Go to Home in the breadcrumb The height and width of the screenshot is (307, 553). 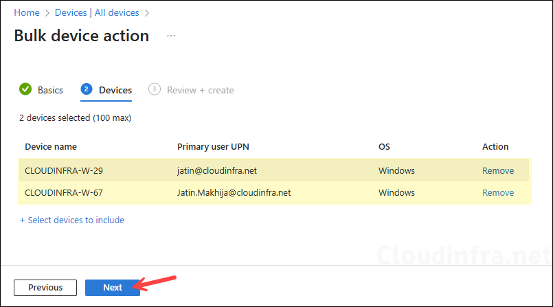point(26,12)
